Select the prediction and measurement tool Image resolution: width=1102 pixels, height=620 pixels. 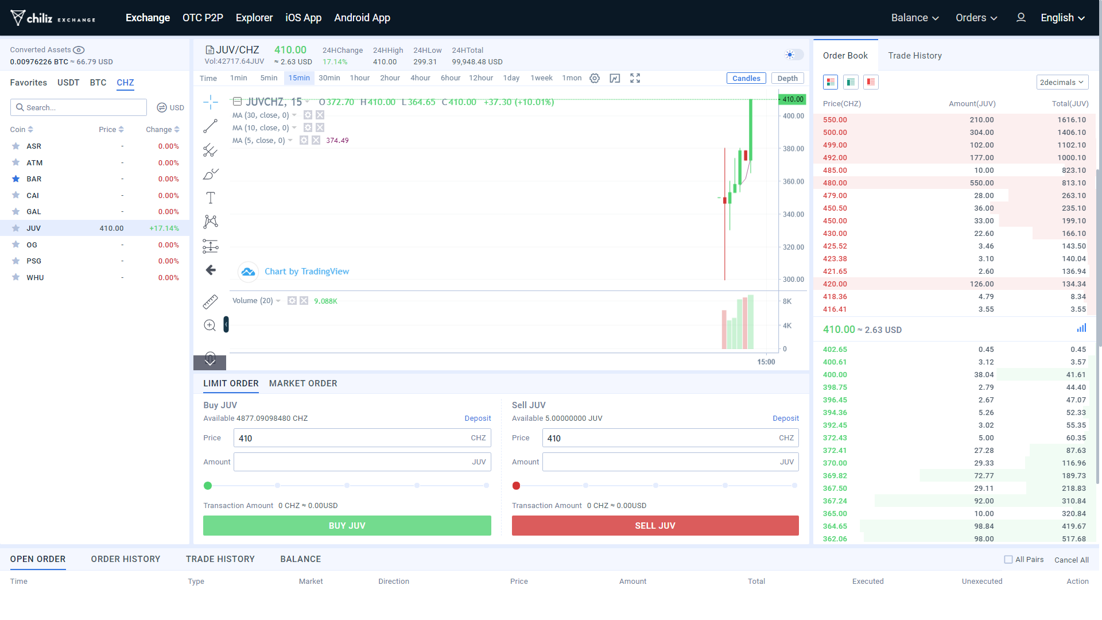pyautogui.click(x=211, y=246)
